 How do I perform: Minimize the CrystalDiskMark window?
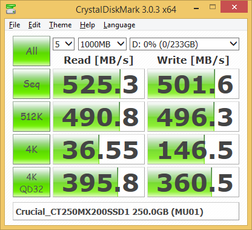tap(196, 8)
